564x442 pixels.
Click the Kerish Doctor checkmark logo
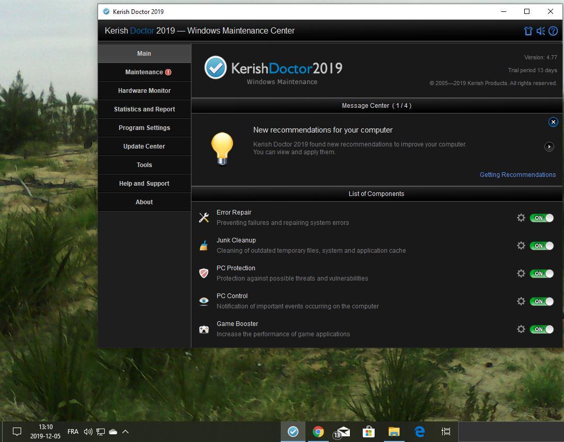[x=216, y=67]
